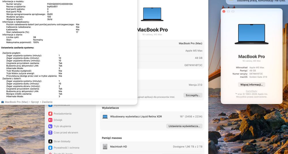Select Czas przed ekranem in sidebar
Screen dimensions: 288x154
pyautogui.click(x=66, y=132)
